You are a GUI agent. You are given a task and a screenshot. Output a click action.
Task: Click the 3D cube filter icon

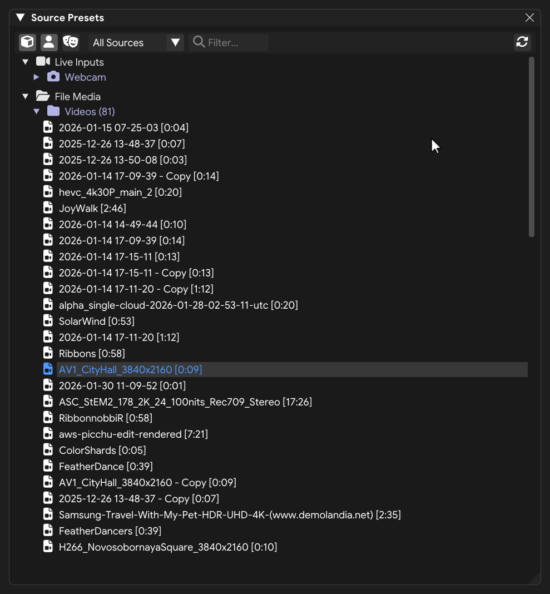28,42
